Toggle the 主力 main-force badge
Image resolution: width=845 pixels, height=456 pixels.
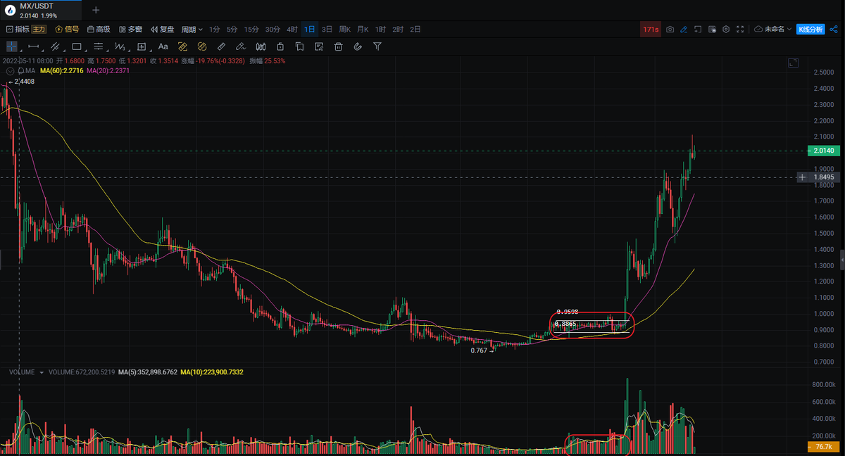tap(39, 30)
